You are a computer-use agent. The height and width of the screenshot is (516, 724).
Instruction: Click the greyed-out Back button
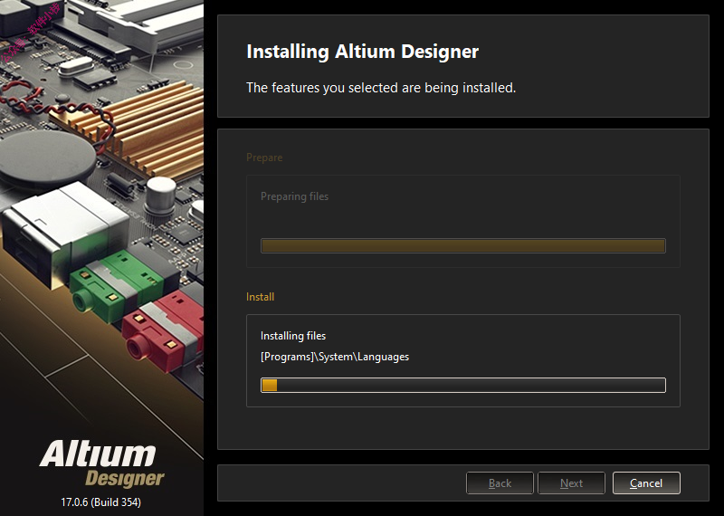point(500,483)
